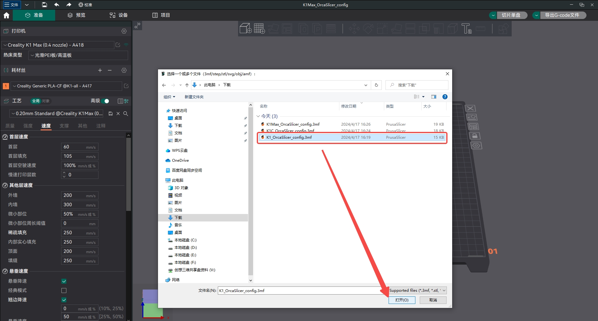598x321 pixels.
Task: Edit the PLA-CF filament preset
Action: [126, 86]
